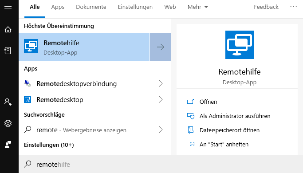Click Dateispeicherort öffnen
The image size is (303, 173).
(229, 130)
